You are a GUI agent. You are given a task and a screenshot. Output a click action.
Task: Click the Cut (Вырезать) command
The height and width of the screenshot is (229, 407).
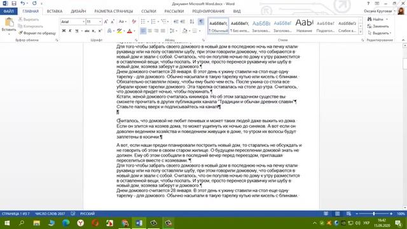[28, 20]
